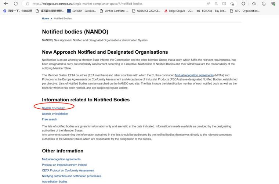This screenshot has width=279, height=184.
Task: Go to Home breadcrumb link
Action: [46, 18]
